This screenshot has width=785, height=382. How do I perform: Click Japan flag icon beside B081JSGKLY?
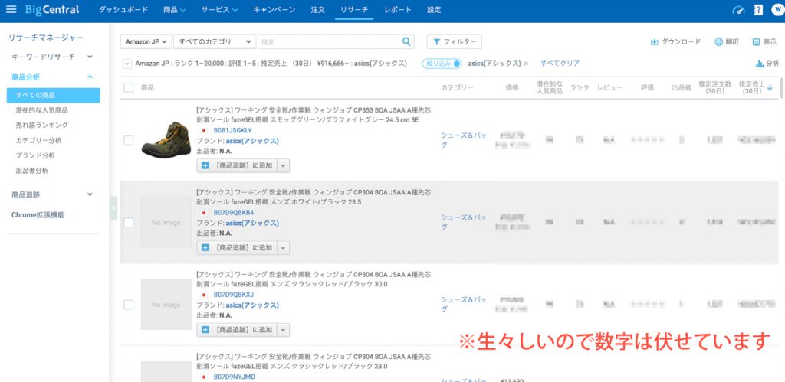[x=204, y=130]
